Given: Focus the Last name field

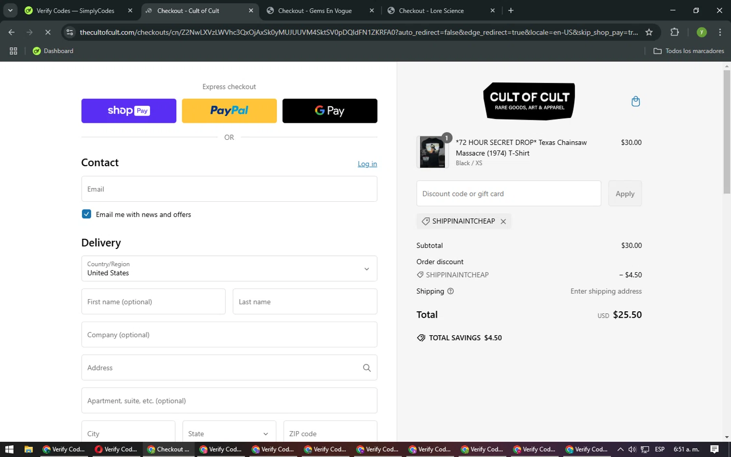Looking at the screenshot, I should tap(305, 302).
